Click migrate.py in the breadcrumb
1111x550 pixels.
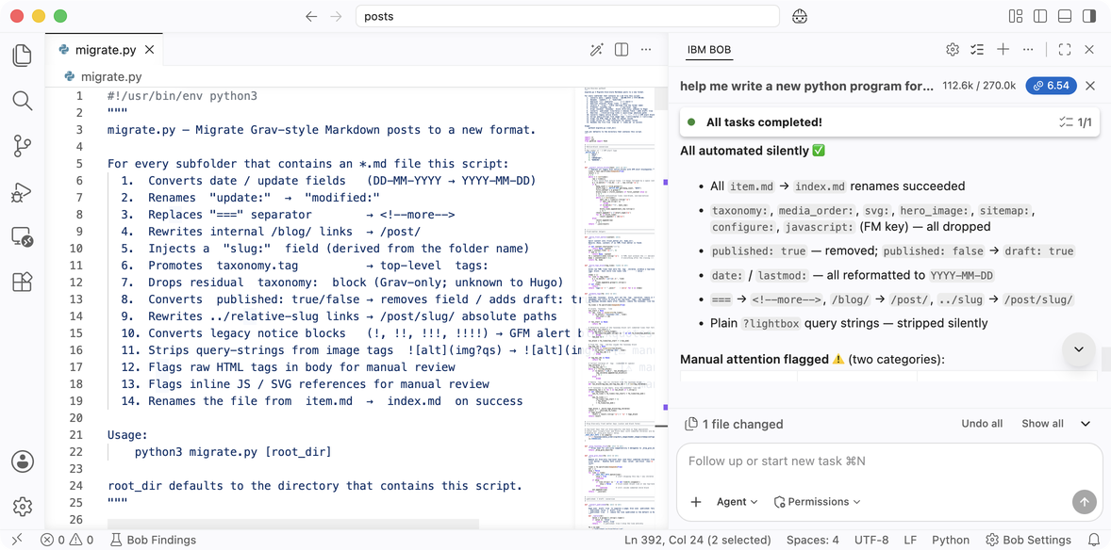click(111, 76)
